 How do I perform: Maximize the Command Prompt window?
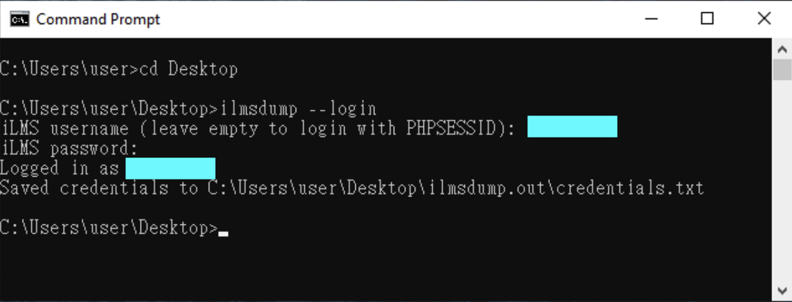click(x=707, y=19)
